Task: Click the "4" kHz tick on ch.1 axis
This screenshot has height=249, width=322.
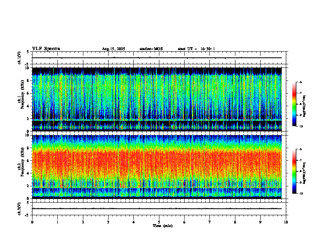Action: (x=28, y=106)
